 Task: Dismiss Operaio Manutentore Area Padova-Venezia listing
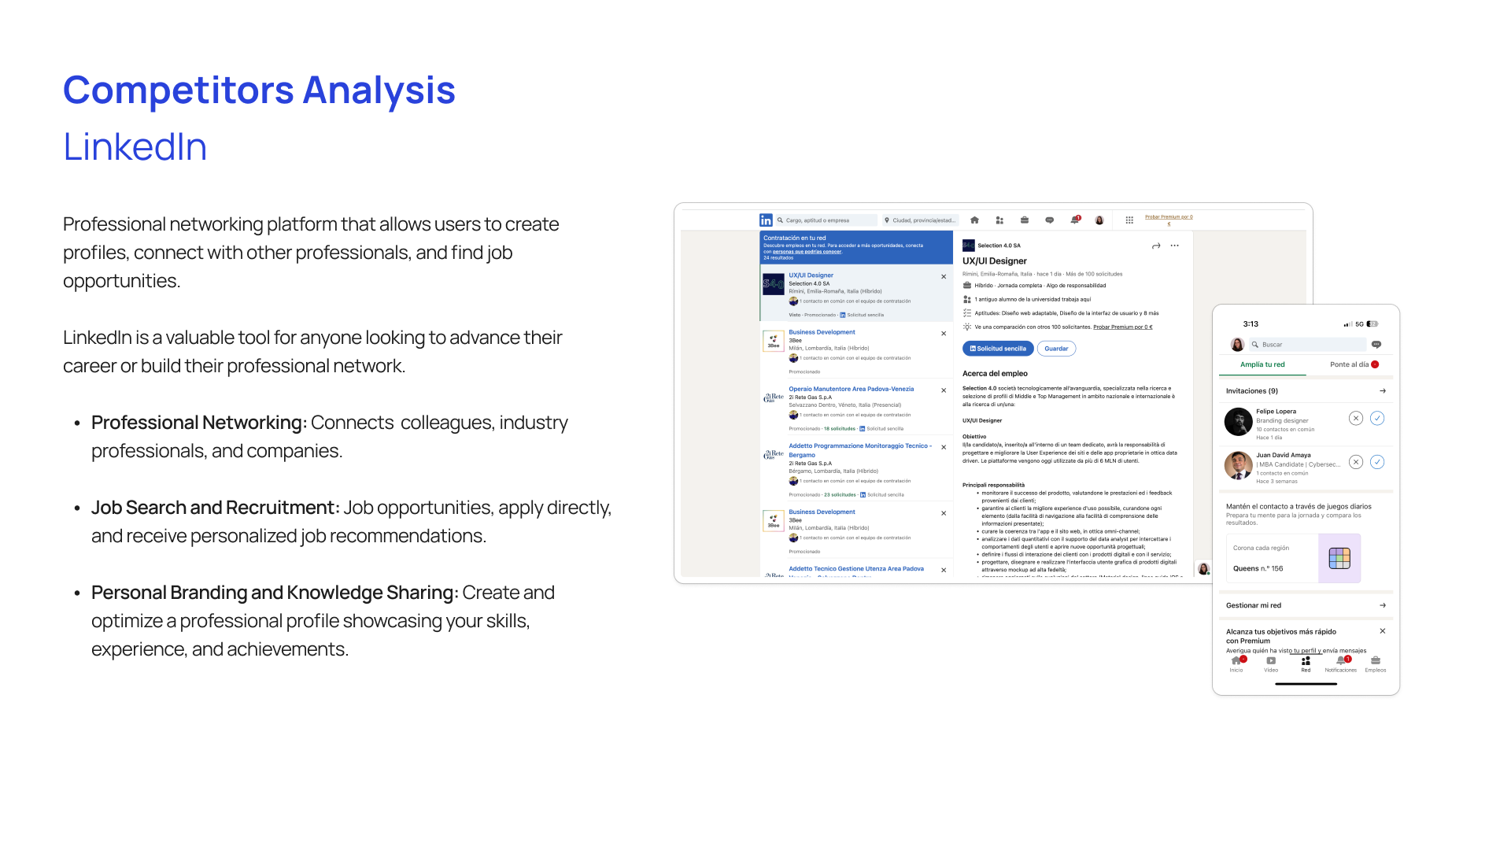[x=944, y=390]
